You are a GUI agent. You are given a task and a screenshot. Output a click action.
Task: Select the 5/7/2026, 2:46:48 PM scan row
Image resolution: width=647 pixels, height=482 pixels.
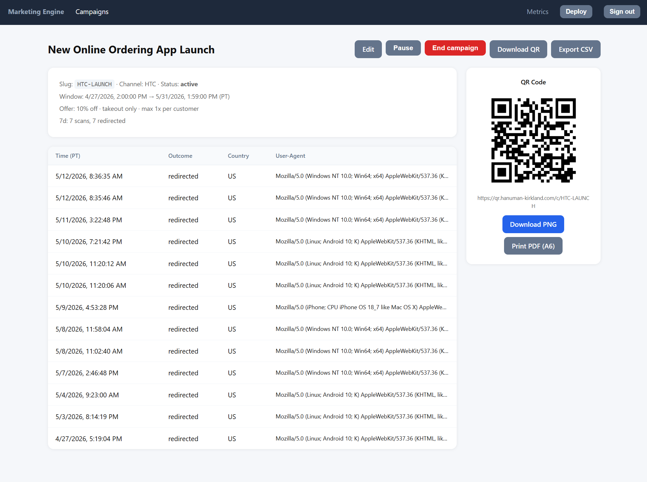252,373
